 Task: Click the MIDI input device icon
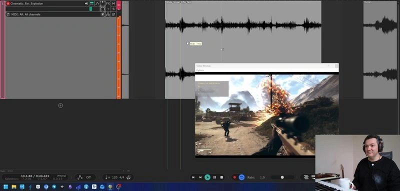[x=8, y=14]
